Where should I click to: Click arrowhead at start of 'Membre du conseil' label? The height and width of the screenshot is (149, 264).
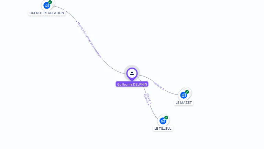point(76,21)
